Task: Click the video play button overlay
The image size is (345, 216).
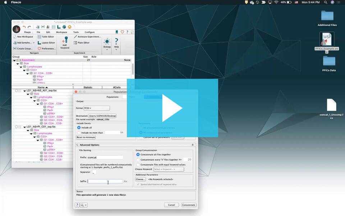Action: pos(172,108)
